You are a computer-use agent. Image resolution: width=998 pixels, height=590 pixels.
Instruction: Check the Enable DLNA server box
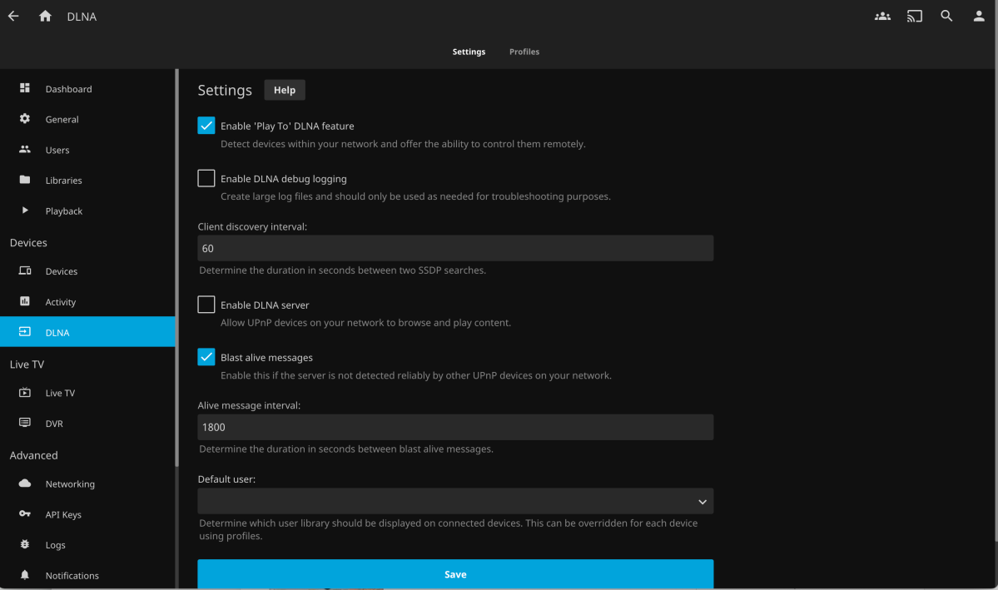click(206, 305)
